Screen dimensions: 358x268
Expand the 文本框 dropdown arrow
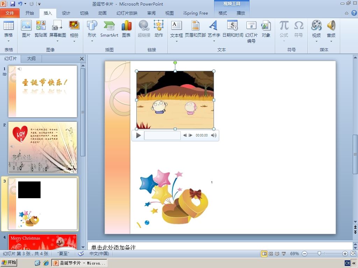pyautogui.click(x=177, y=41)
